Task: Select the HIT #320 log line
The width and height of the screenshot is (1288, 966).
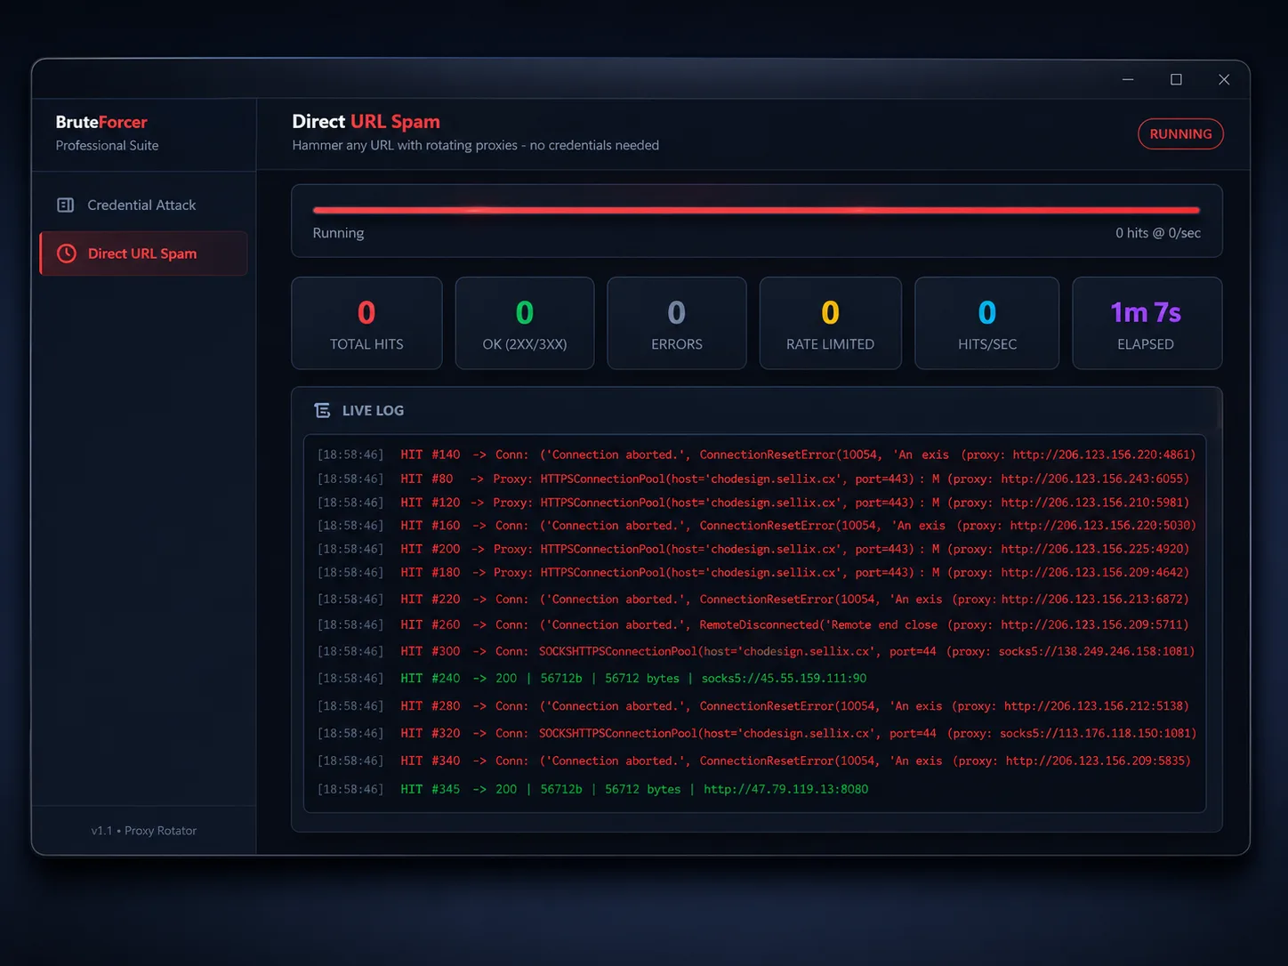Action: click(x=756, y=733)
